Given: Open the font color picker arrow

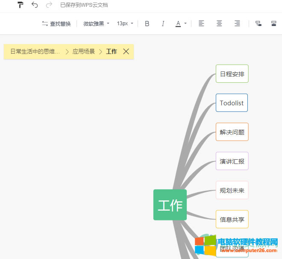Looking at the screenshot, I should coord(185,24).
